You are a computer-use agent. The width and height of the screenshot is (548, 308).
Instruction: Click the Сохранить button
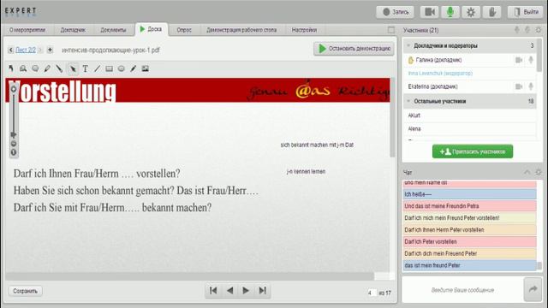[25, 291]
